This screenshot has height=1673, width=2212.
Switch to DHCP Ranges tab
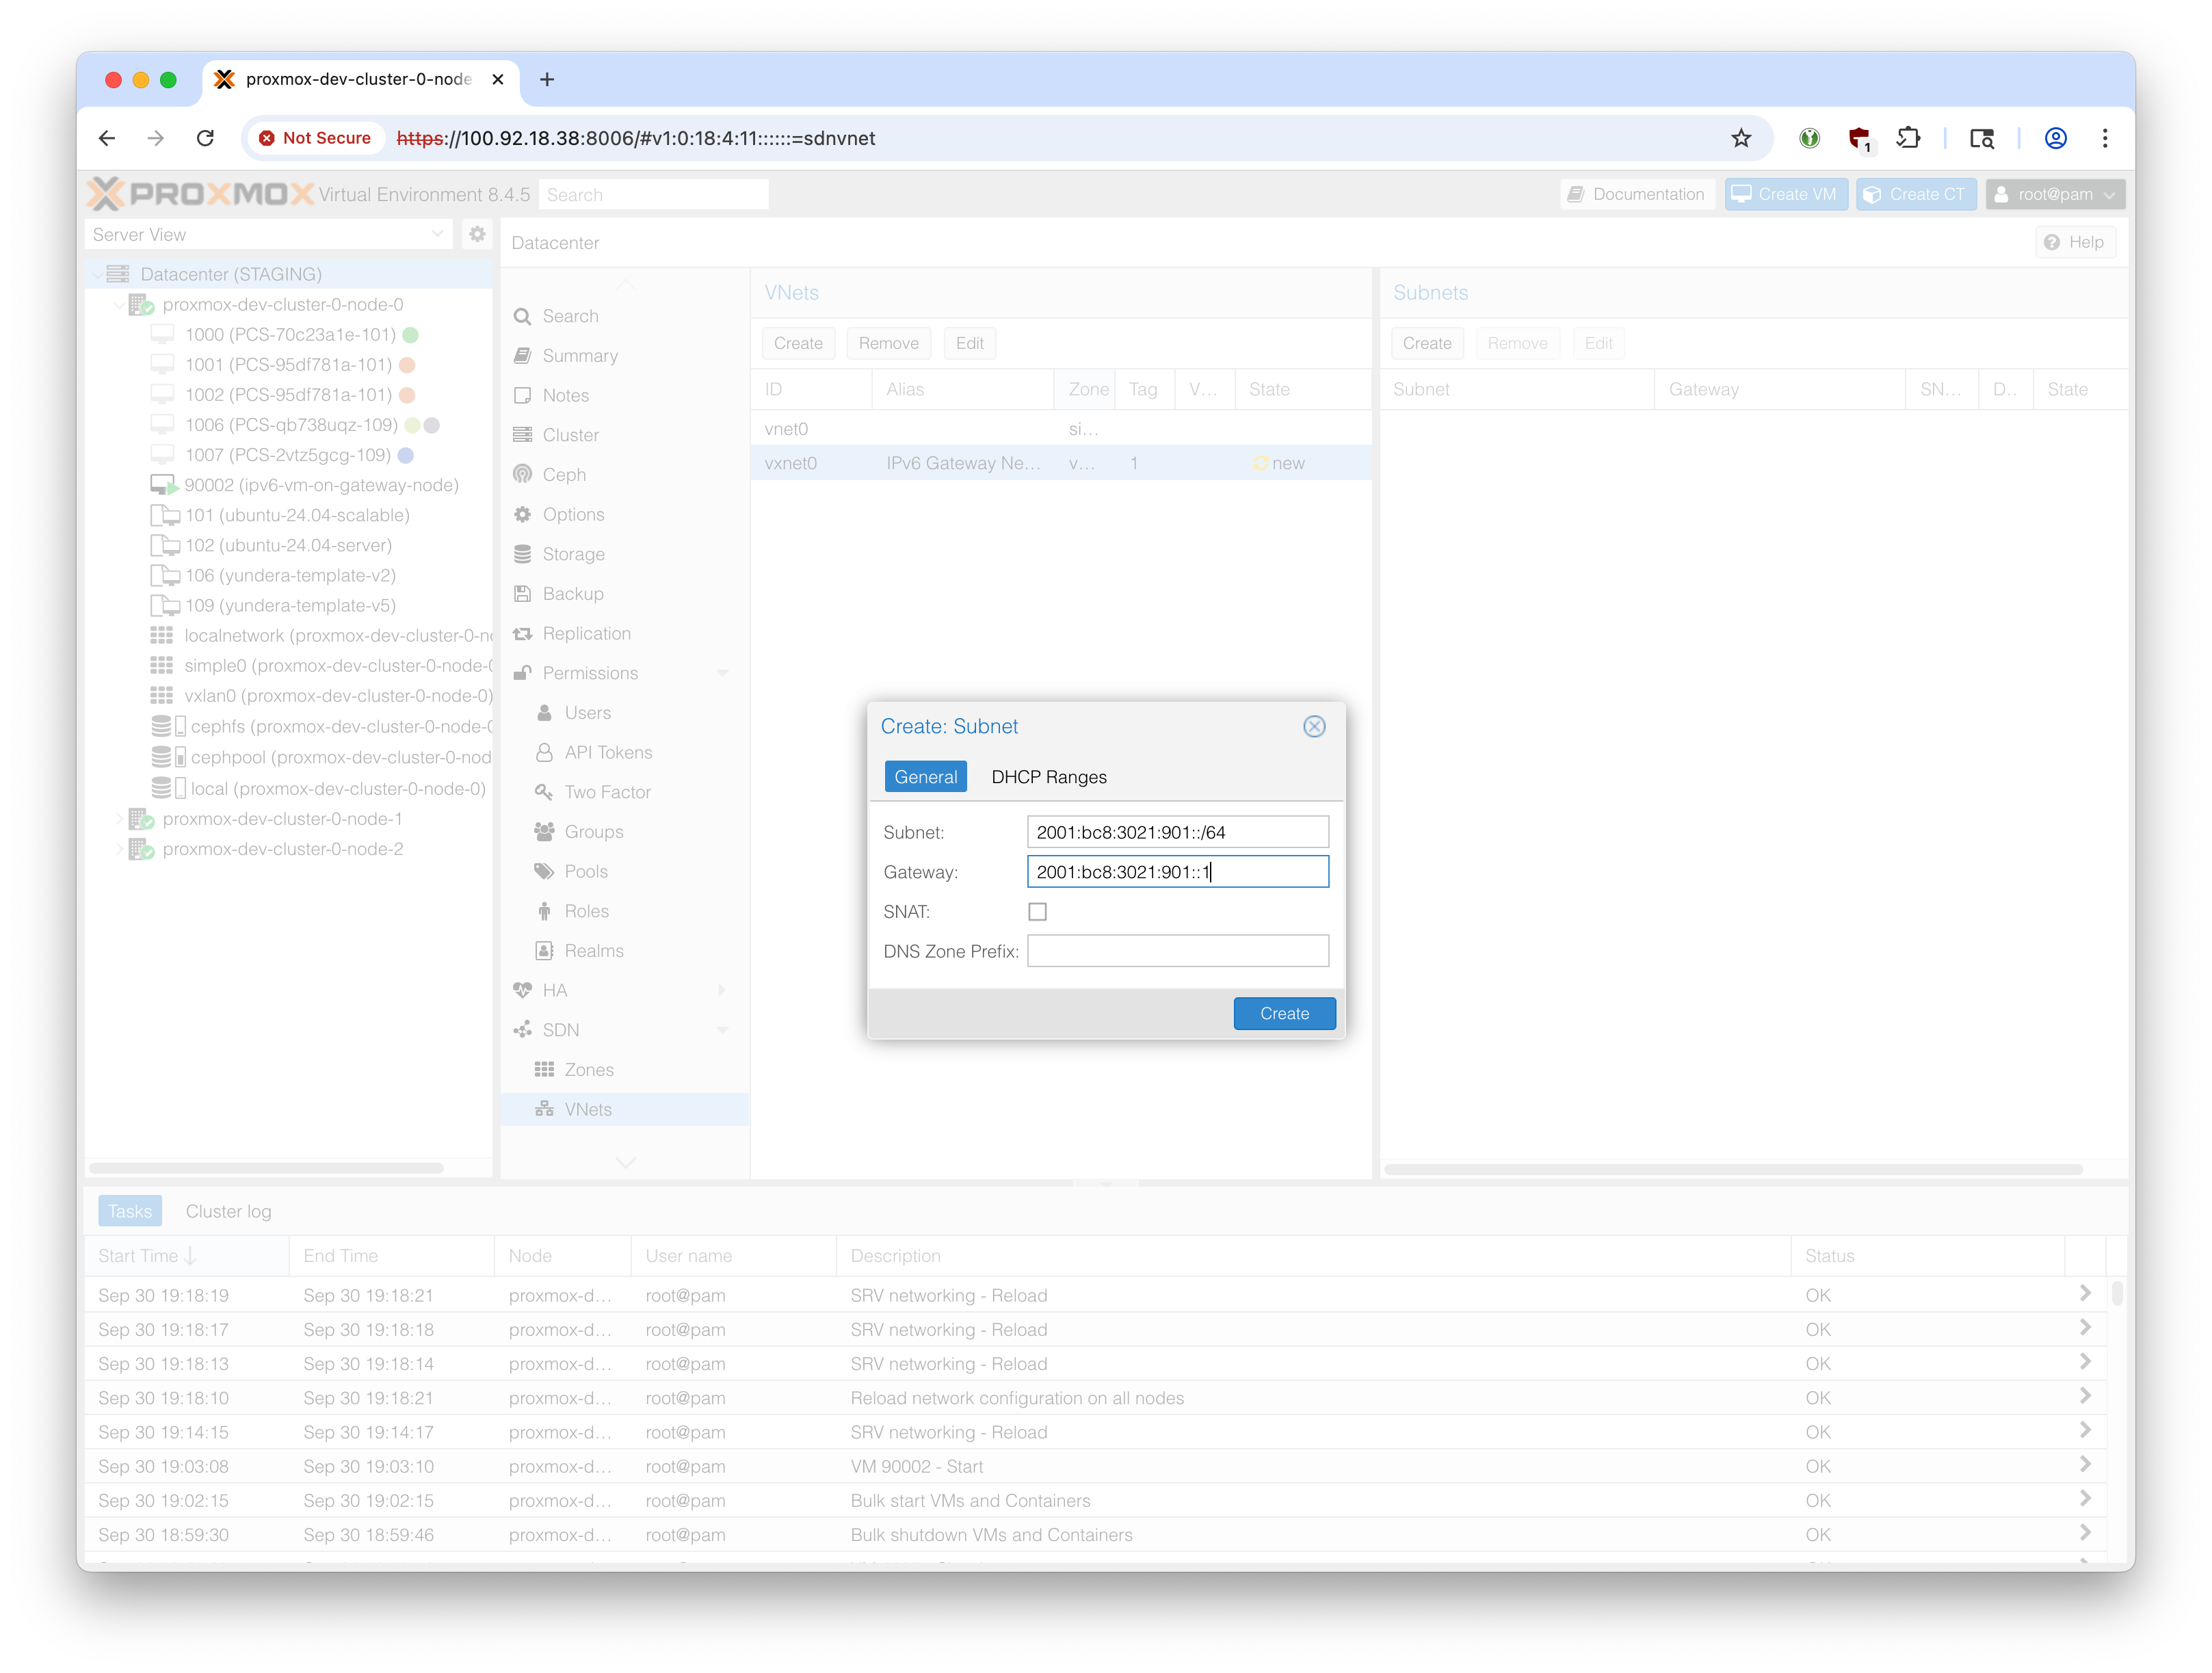point(1048,777)
